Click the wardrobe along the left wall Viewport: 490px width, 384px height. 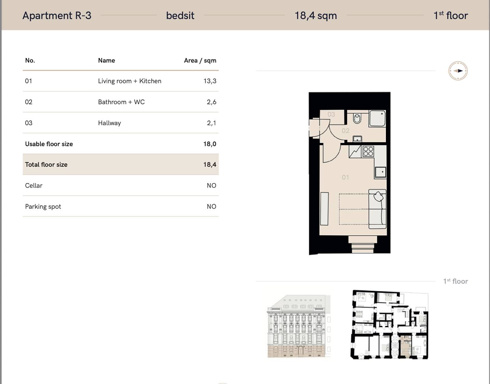pyautogui.click(x=324, y=209)
